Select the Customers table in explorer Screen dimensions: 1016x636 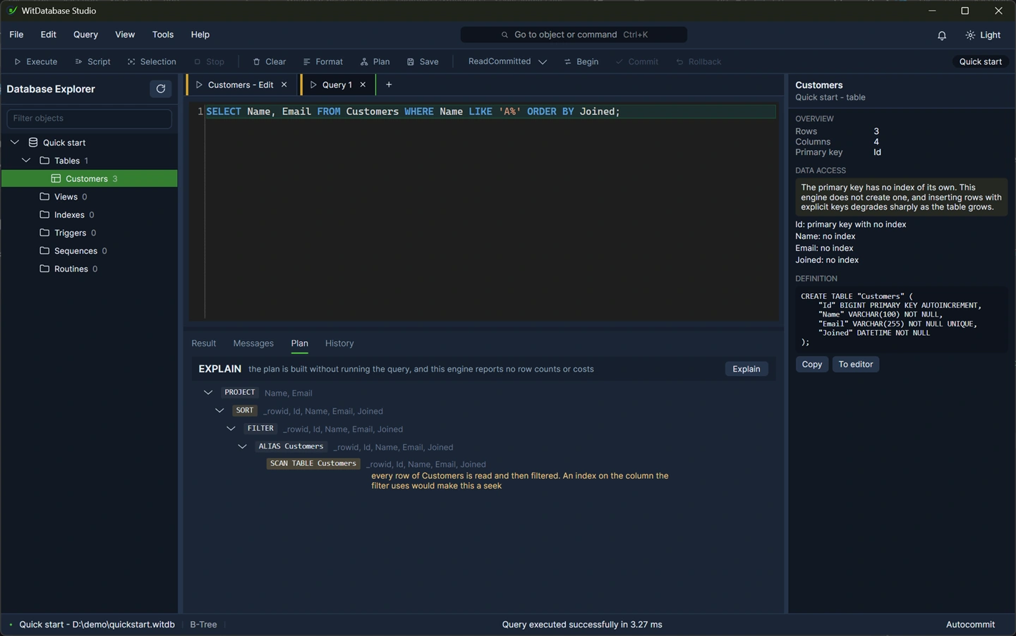coord(89,178)
